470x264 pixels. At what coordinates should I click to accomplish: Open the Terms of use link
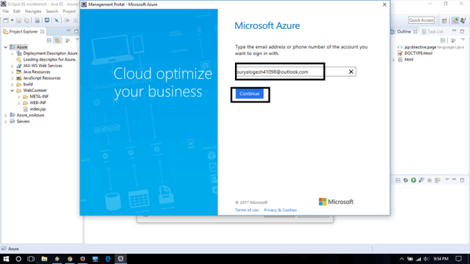click(247, 210)
